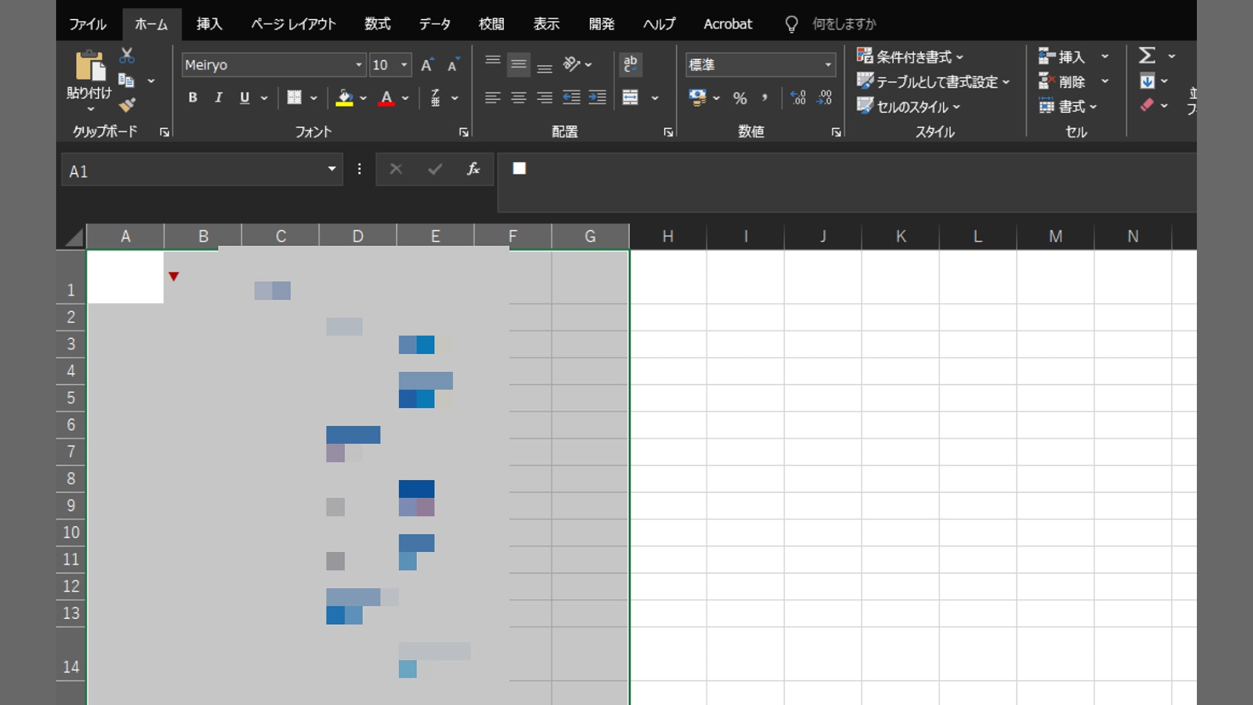Image resolution: width=1253 pixels, height=705 pixels.
Task: Apply accounting number format icon
Action: pyautogui.click(x=698, y=98)
